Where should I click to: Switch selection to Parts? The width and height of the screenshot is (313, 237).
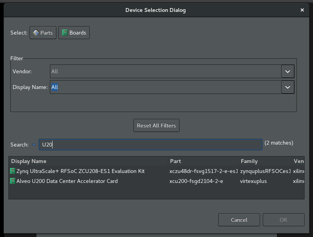pyautogui.click(x=43, y=33)
